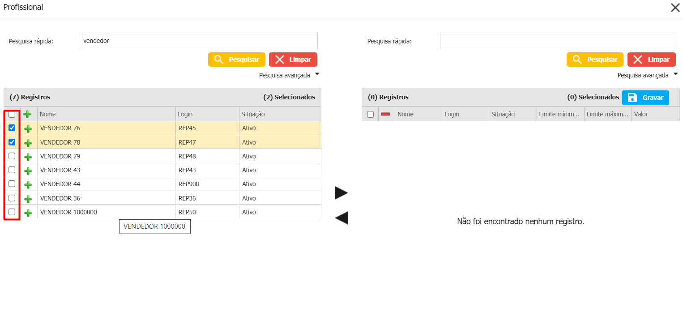The height and width of the screenshot is (328, 683).
Task: Click the REP900 login cell
Action: click(207, 184)
